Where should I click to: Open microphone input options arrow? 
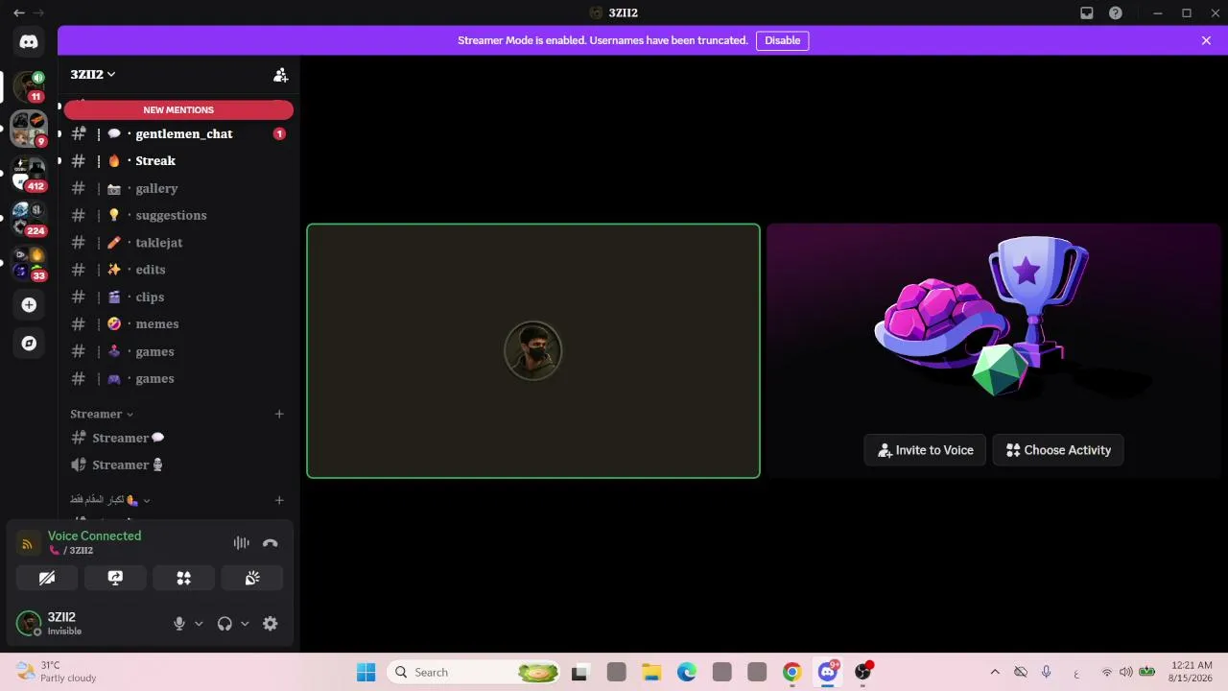199,623
